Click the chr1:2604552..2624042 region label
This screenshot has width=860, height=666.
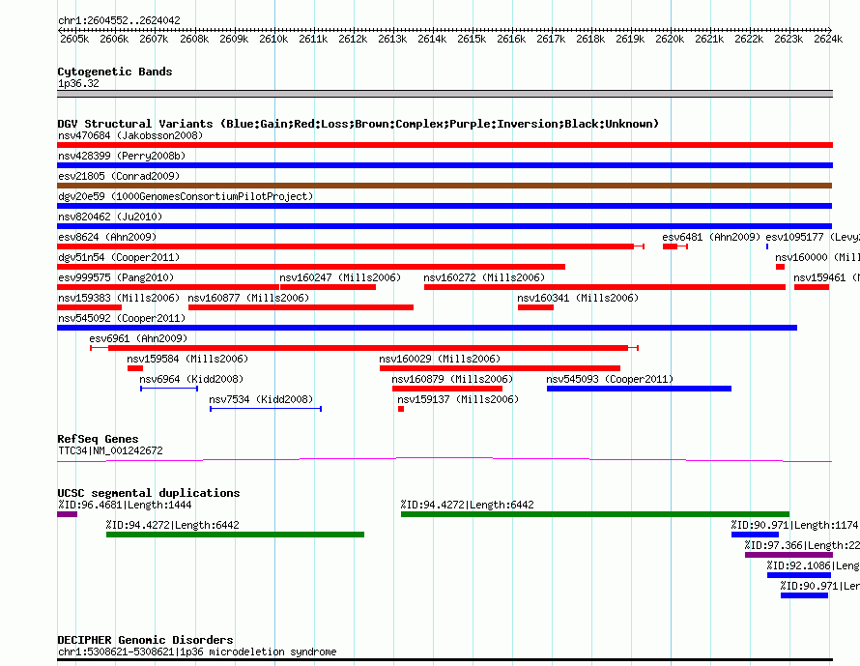[119, 20]
